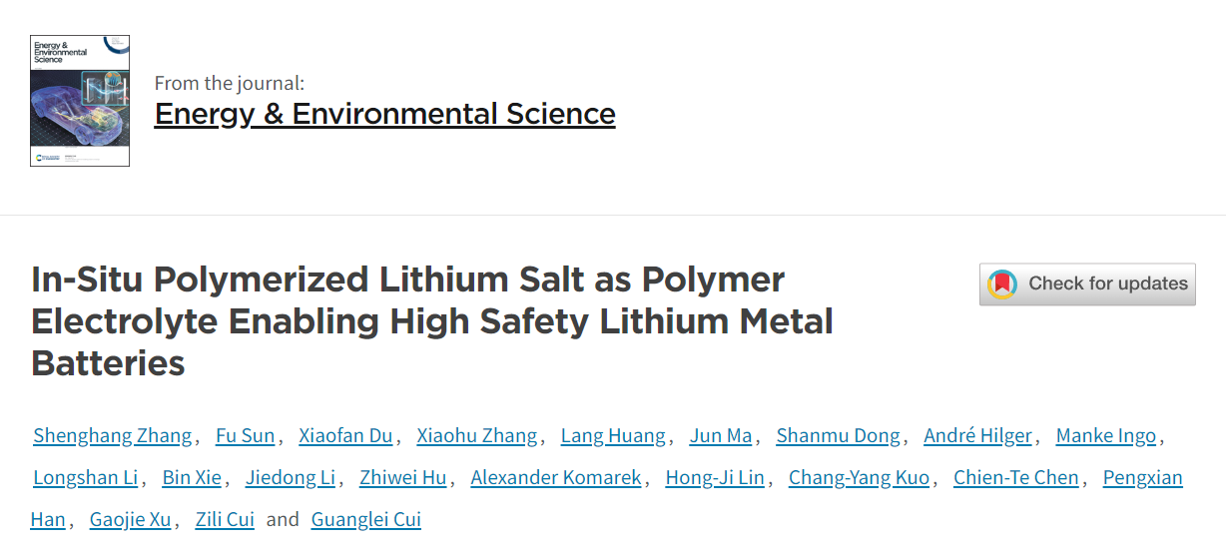Viewport: 1226px width, 559px height.
Task: Open the Energy & Environmental Science journal link
Action: [x=384, y=114]
